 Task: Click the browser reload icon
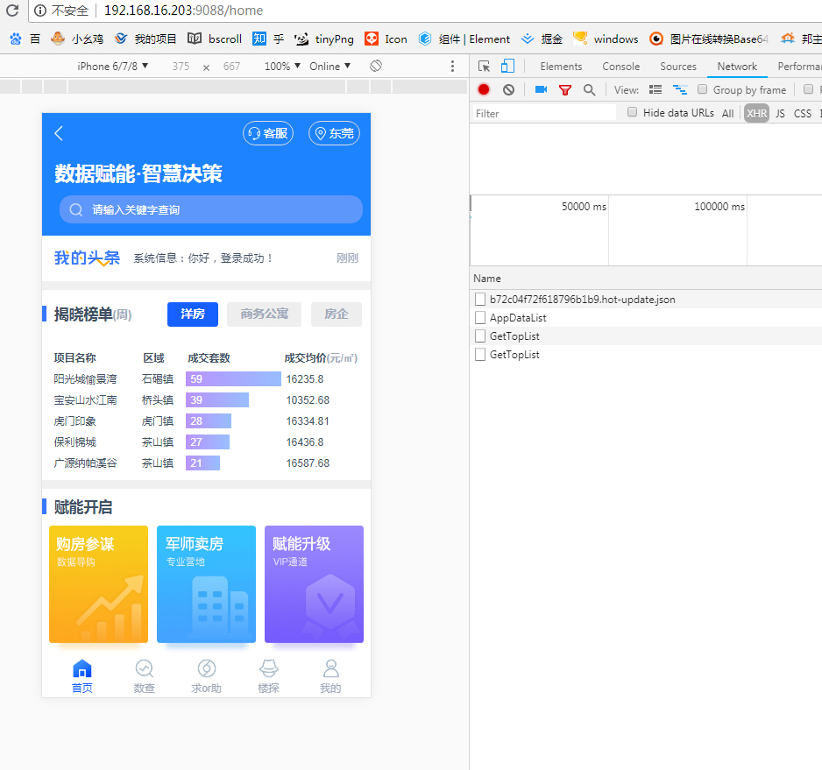[x=12, y=10]
